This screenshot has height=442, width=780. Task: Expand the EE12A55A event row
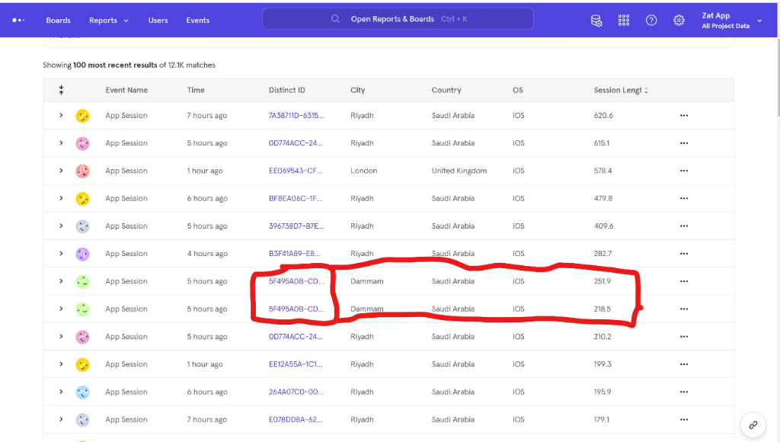[61, 364]
